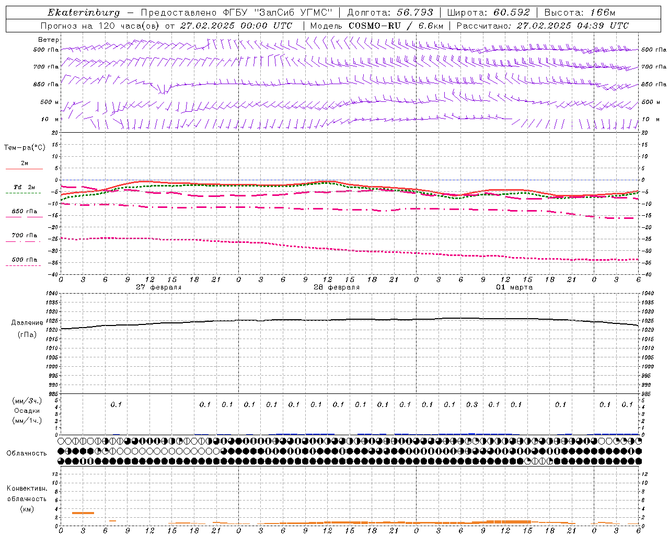Select the Высота: 166м field
Image resolution: width=669 pixels, height=535 pixels.
(x=580, y=13)
